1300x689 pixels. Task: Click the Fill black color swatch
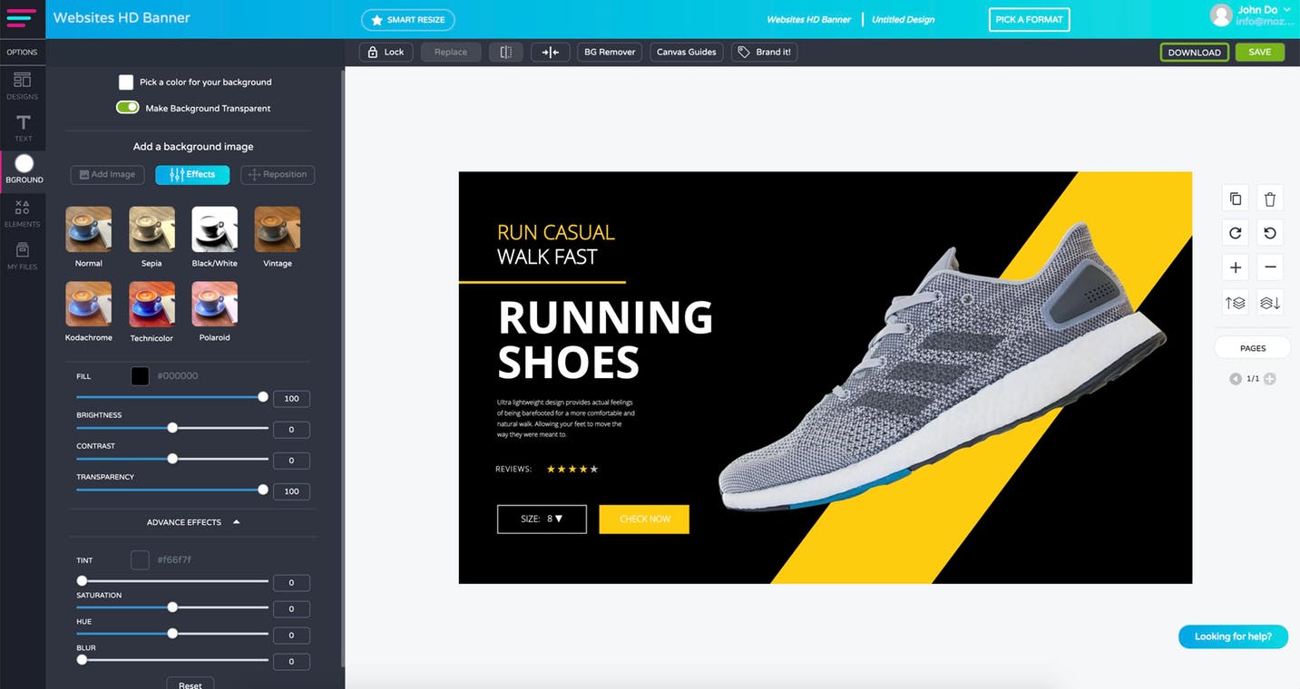(140, 376)
